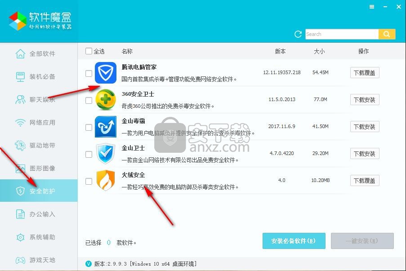Check the 火绒安全 checkbox
Viewport: 406px width, 271px height.
click(89, 181)
